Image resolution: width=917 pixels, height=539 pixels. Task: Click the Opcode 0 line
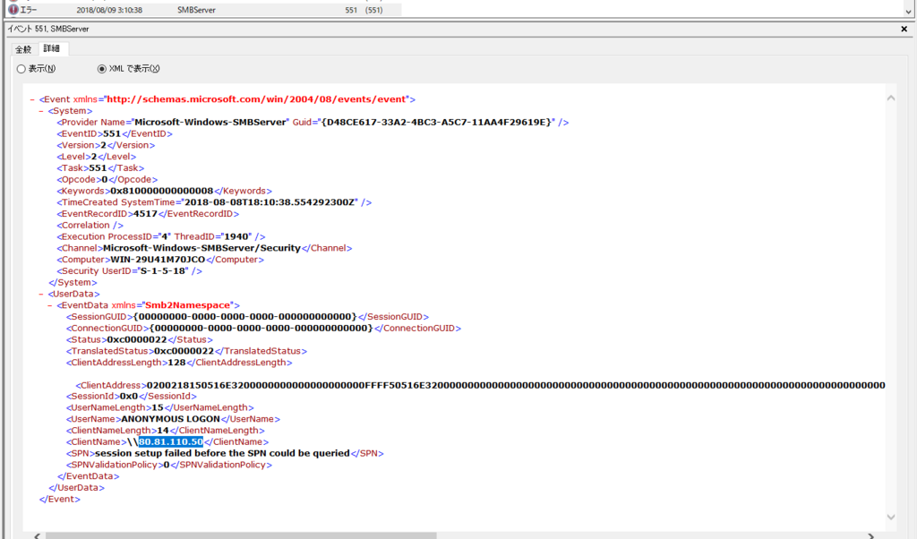107,179
